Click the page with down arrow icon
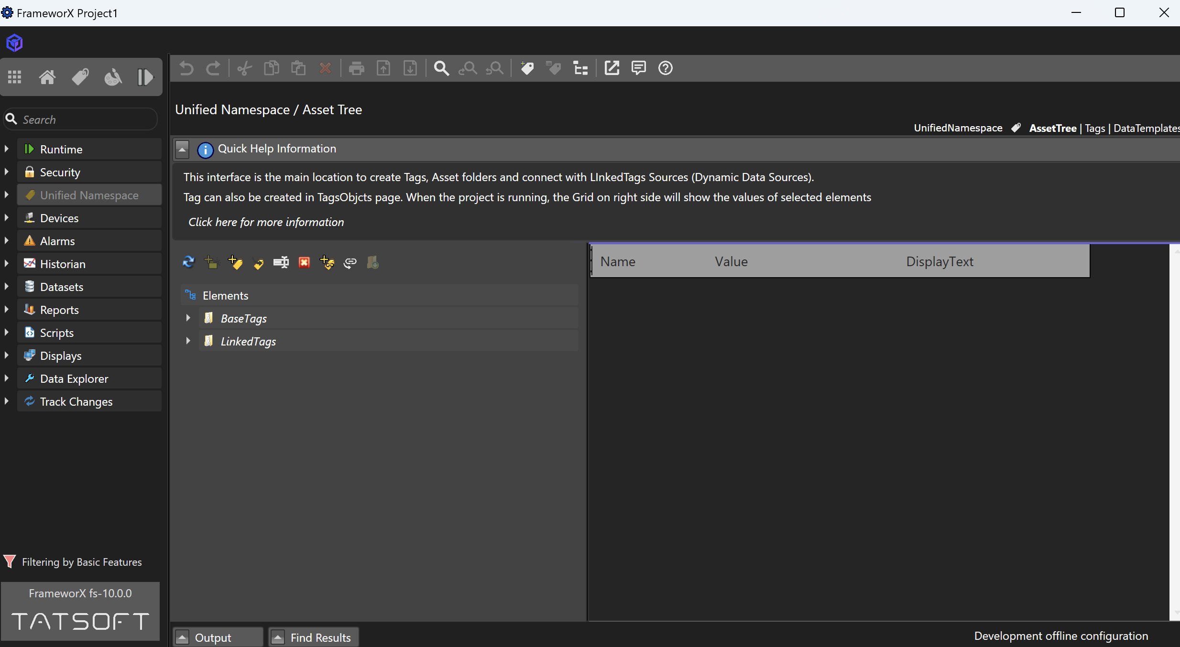The image size is (1180, 647). [410, 68]
